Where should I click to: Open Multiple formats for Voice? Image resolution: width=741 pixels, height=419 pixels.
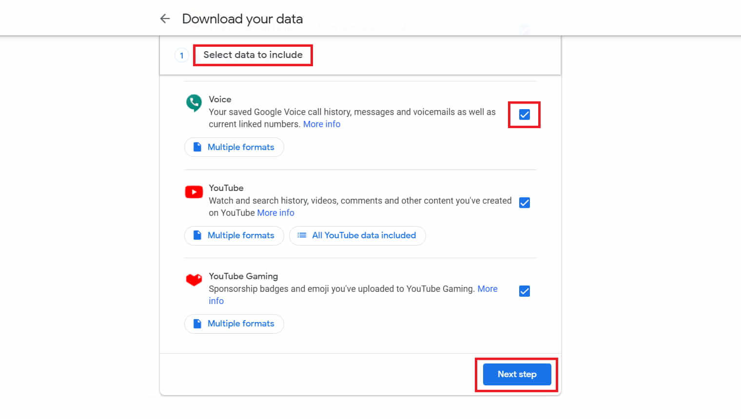coord(234,147)
